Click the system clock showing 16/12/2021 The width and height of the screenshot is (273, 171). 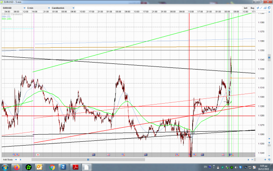263,168
